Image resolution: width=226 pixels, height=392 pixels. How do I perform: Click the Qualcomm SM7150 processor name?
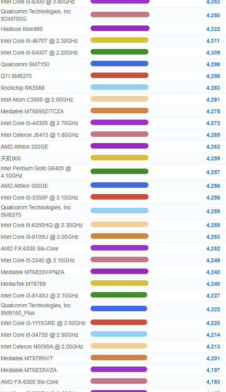click(x=25, y=64)
